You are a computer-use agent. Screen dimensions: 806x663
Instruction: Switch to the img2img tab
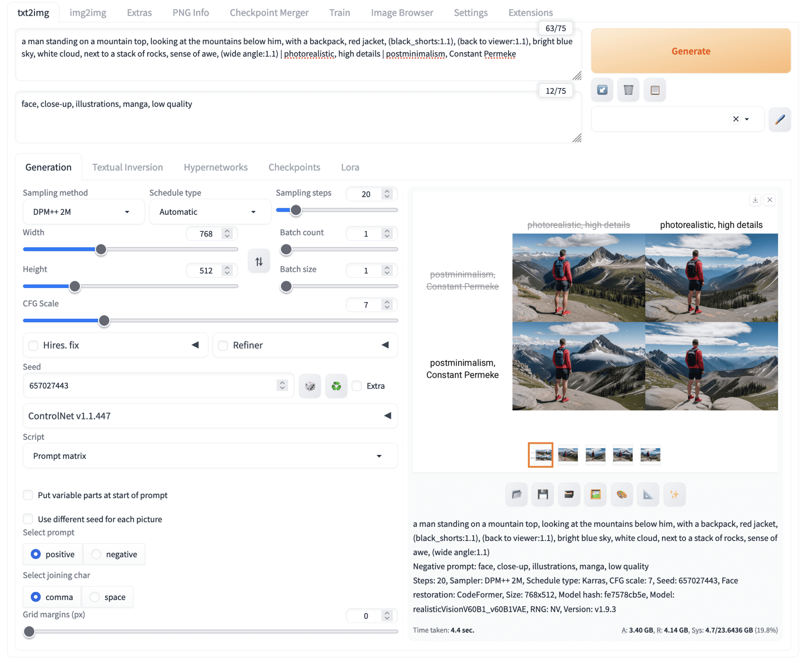tap(88, 13)
